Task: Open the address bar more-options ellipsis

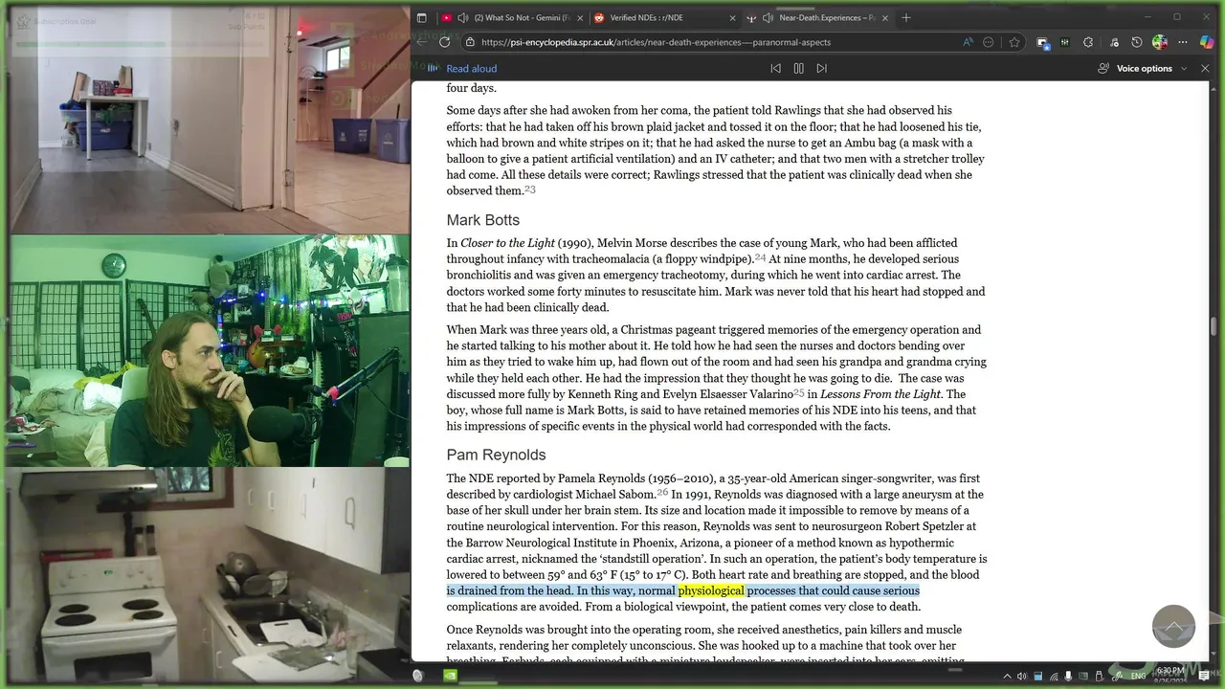Action: click(x=989, y=42)
